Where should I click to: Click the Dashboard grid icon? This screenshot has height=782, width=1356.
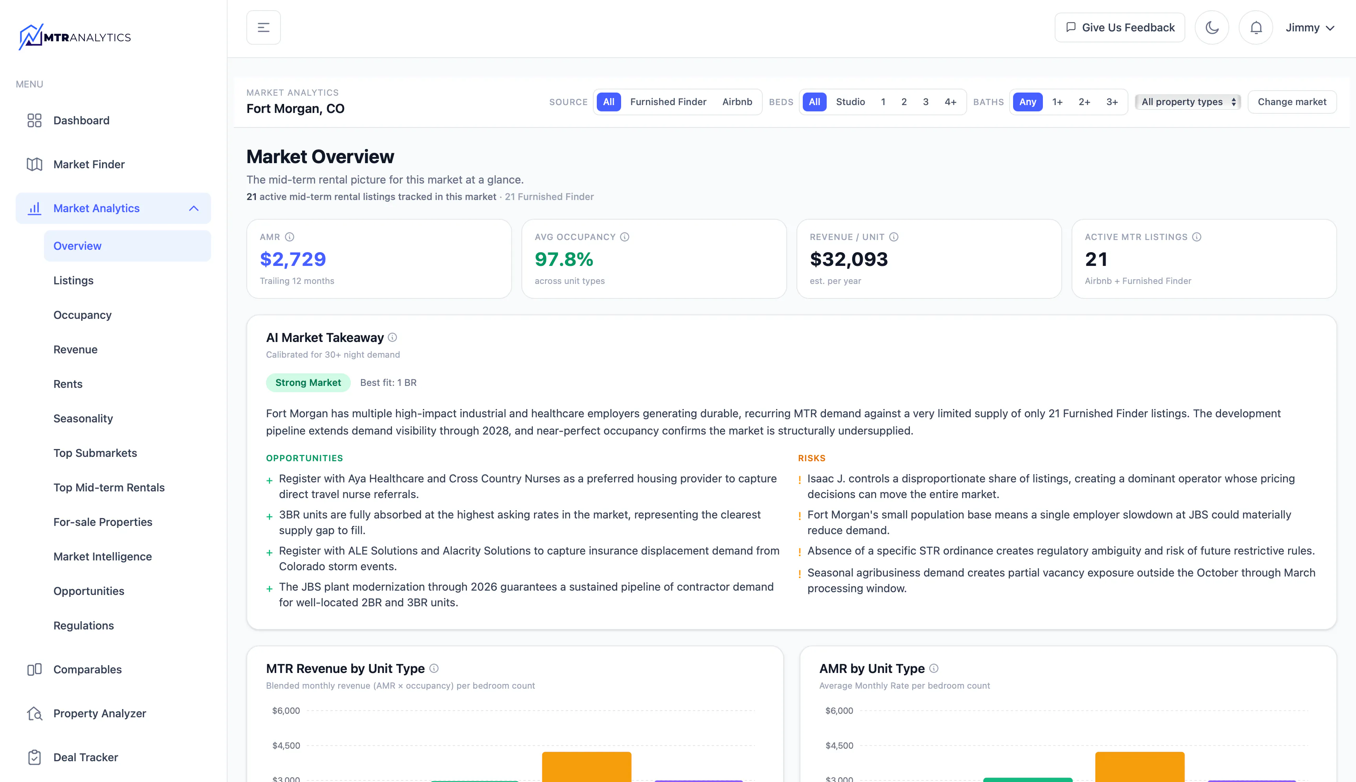click(x=35, y=120)
